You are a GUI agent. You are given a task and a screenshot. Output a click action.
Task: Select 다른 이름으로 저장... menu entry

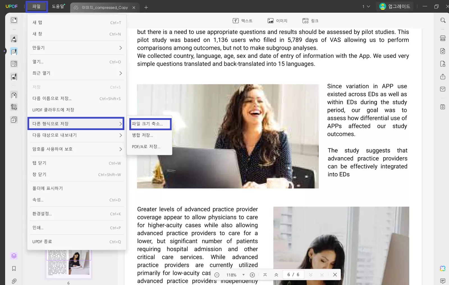coord(77,98)
